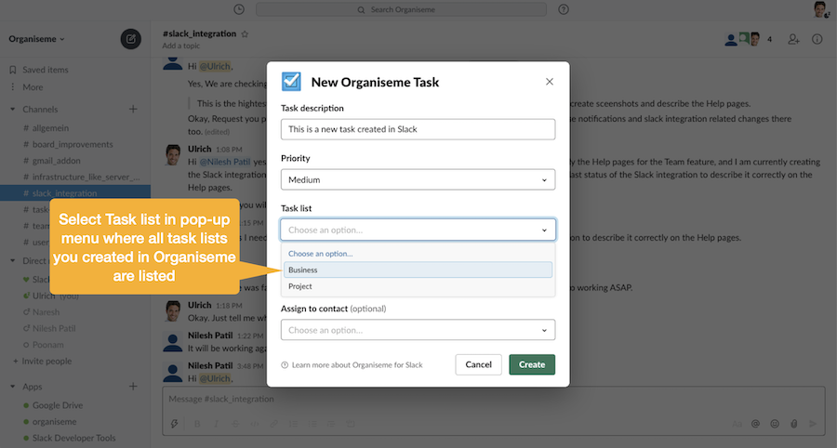
Task: Open the Organiseme workspace menu
Action: click(x=37, y=39)
